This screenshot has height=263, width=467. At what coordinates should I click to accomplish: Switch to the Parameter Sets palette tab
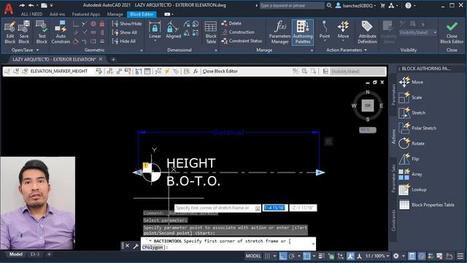[393, 178]
